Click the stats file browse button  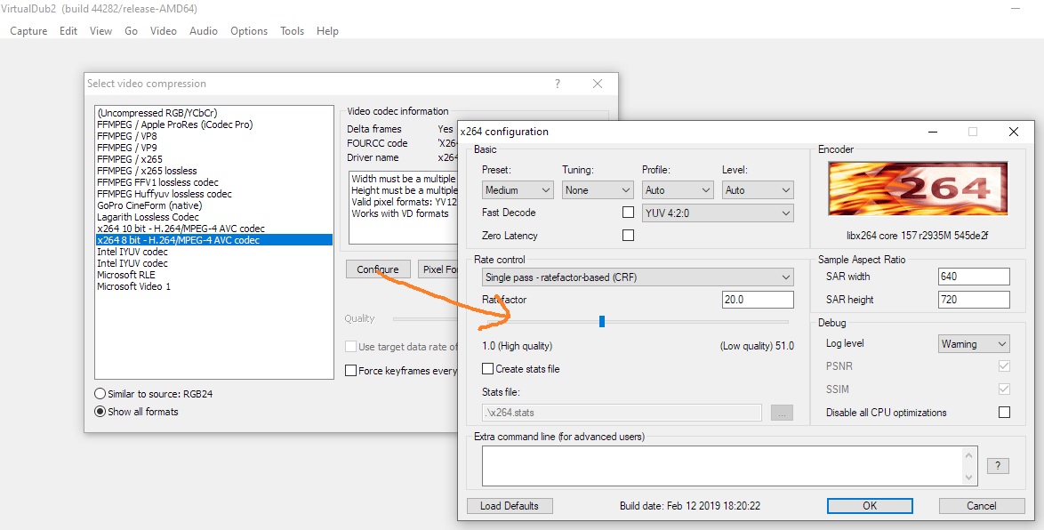[782, 413]
